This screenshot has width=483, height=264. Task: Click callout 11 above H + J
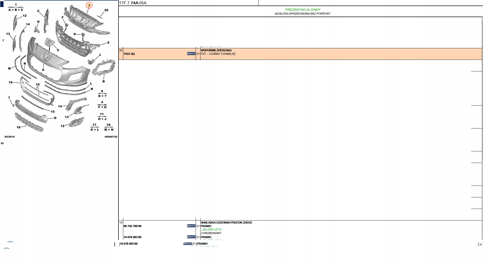click(x=102, y=114)
